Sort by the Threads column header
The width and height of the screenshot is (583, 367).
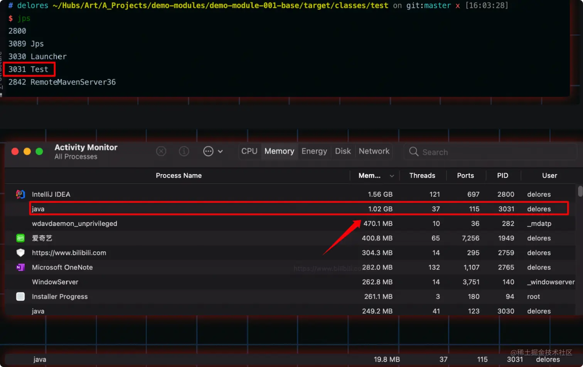click(x=422, y=175)
